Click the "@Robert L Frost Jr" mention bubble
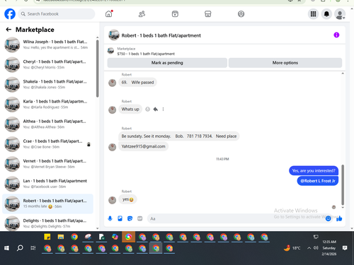 coord(318,181)
